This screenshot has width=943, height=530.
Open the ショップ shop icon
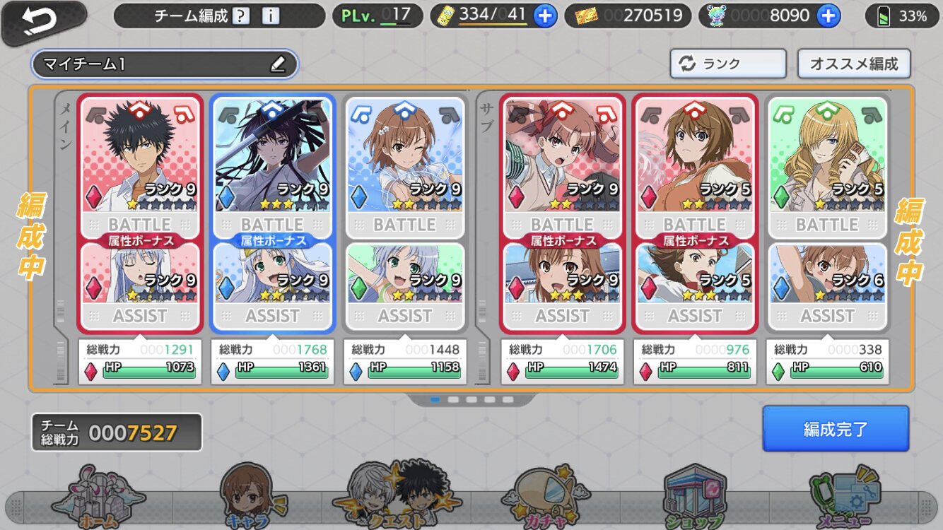(696, 497)
